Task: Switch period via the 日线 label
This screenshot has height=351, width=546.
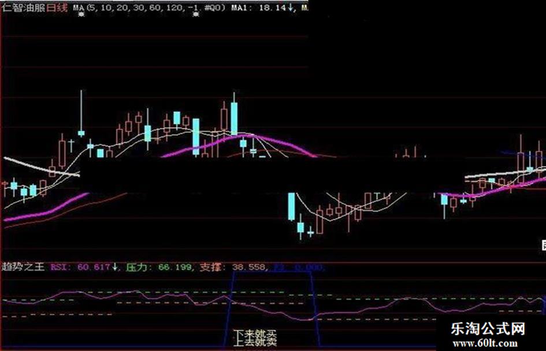Action: (57, 7)
